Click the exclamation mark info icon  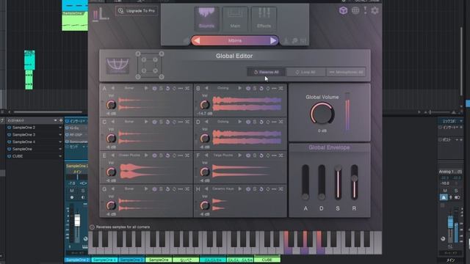tap(365, 10)
